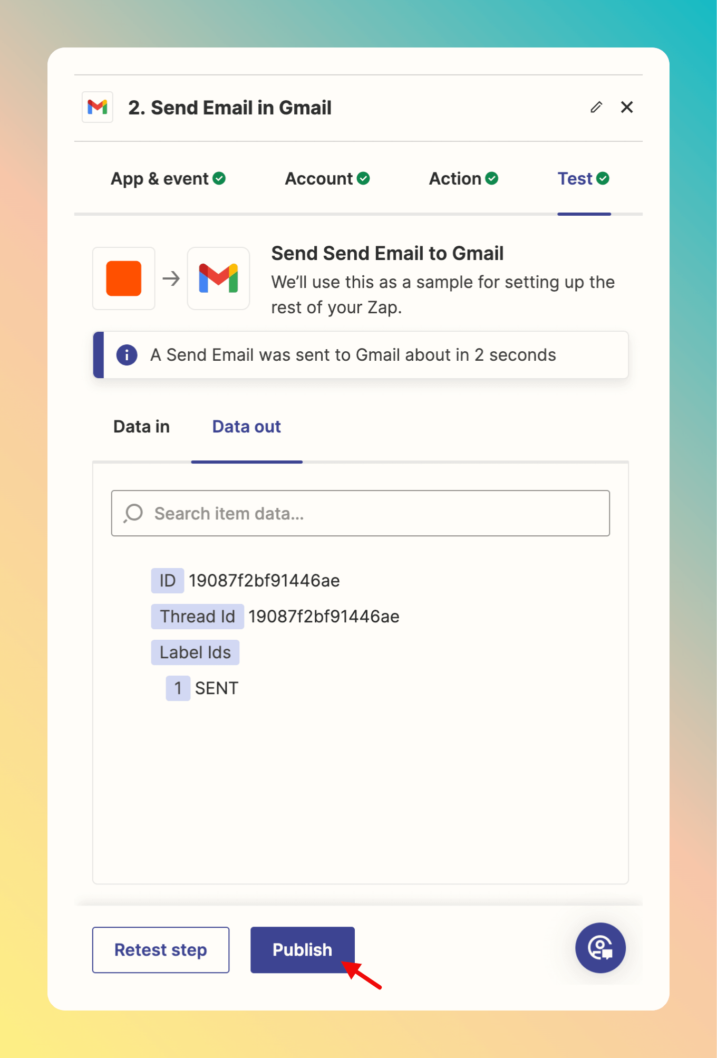717x1058 pixels.
Task: Click the notice about email sent in 2 seconds
Action: pos(361,355)
